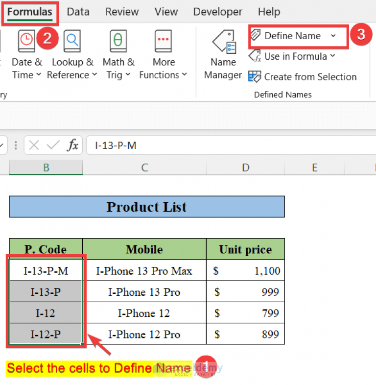Open the Date & Time functions icon
The height and width of the screenshot is (385, 376).
(x=26, y=41)
